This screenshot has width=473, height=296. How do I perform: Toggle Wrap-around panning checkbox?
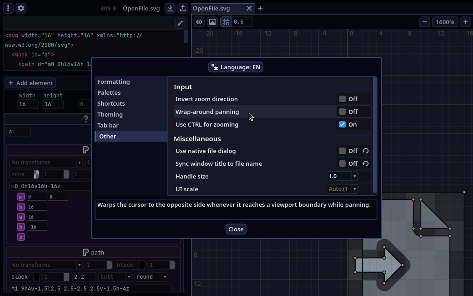coord(342,112)
